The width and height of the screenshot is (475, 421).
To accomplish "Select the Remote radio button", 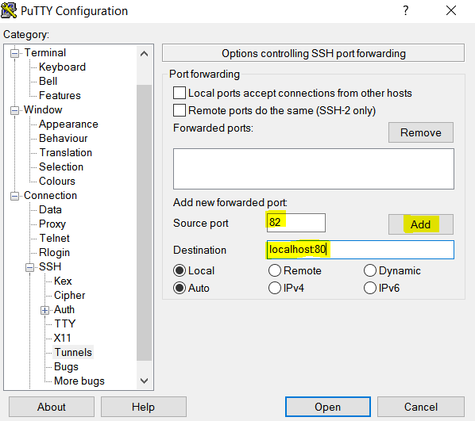I will (275, 270).
